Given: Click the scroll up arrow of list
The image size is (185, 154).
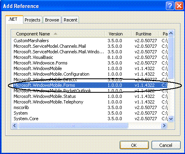Looking at the screenshot, I should coord(171,33).
